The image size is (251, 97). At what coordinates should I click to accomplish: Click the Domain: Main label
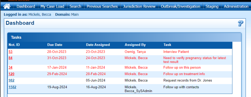click(x=67, y=15)
